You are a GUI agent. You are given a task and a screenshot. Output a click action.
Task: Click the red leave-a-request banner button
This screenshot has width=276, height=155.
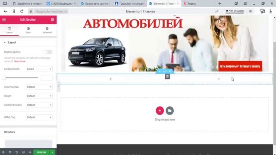click(240, 66)
